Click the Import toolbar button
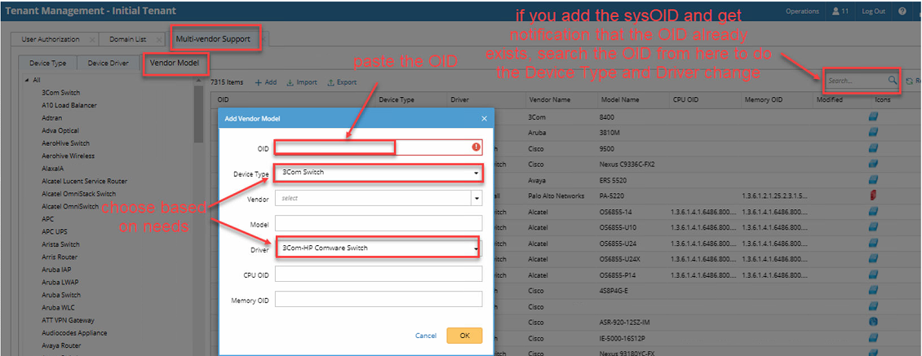Viewport: 922px width, 356px height. click(302, 83)
